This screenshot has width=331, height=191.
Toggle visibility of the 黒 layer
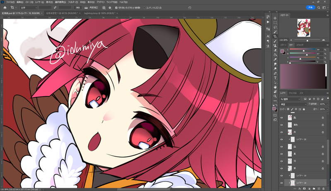tap(281, 154)
